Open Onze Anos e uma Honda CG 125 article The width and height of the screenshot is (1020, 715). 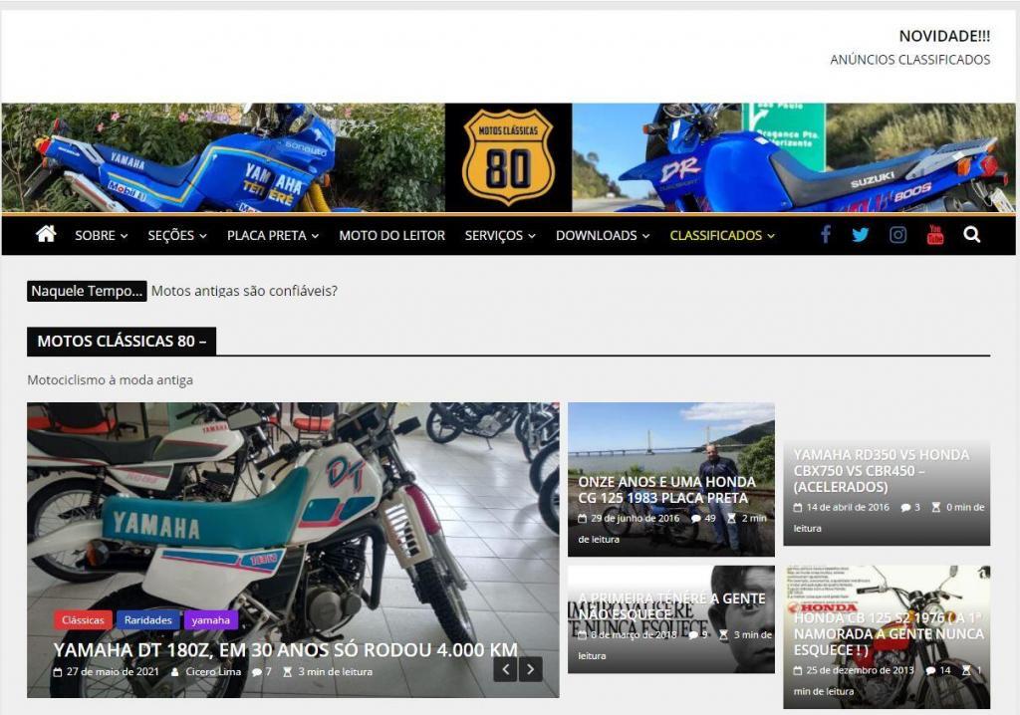pyautogui.click(x=666, y=490)
